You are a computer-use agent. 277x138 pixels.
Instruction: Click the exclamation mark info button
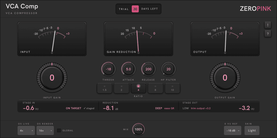(268, 25)
